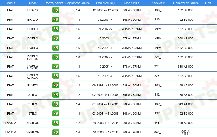Click the date range 02.2002 -> 11.2006
The width and height of the screenshot is (217, 137).
[x=105, y=95]
